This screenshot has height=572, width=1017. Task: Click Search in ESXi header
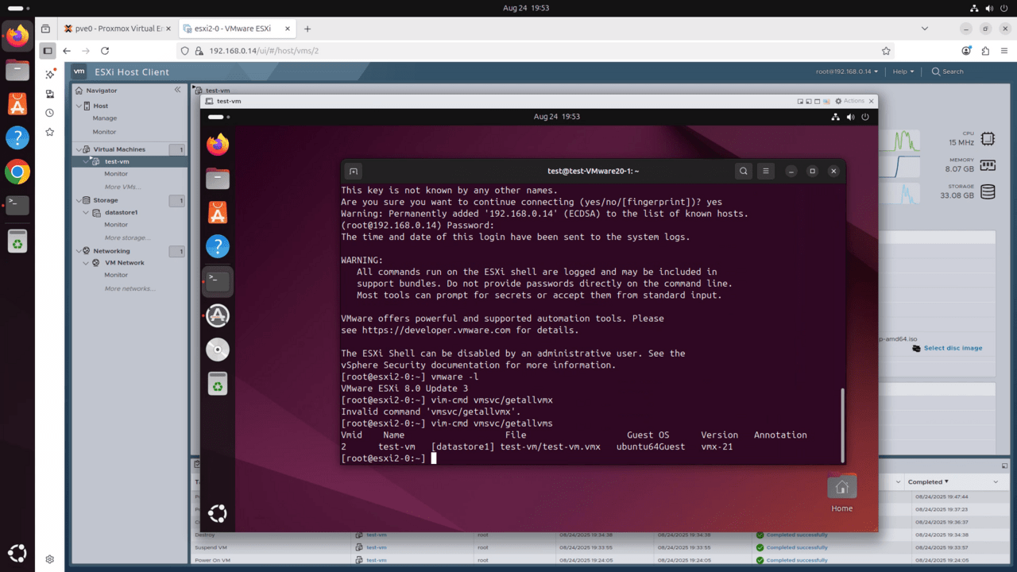coord(948,71)
